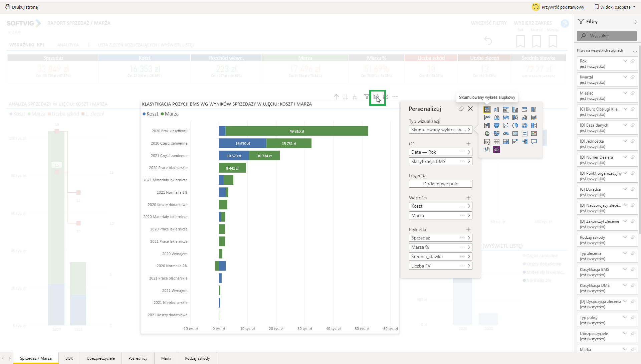Choose the line chart visualization icon
Image resolution: width=641 pixels, height=364 pixels.
coord(487,118)
